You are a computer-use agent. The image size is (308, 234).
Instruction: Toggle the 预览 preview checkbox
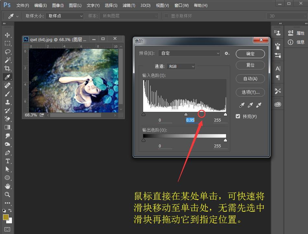(x=238, y=116)
